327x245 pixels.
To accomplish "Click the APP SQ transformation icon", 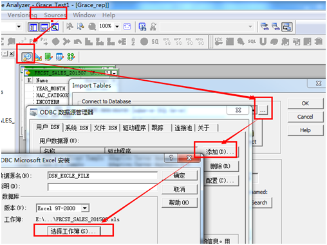I will pos(178,41).
